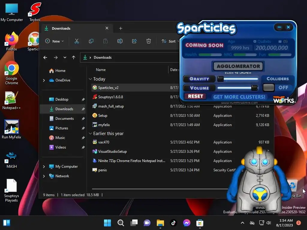307x230 pixels.
Task: Click the Gravity slider in Sparticles
Action: click(x=238, y=79)
